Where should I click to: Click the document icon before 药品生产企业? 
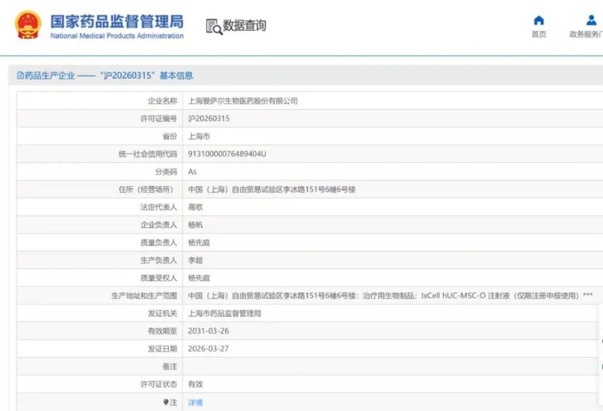coord(21,76)
